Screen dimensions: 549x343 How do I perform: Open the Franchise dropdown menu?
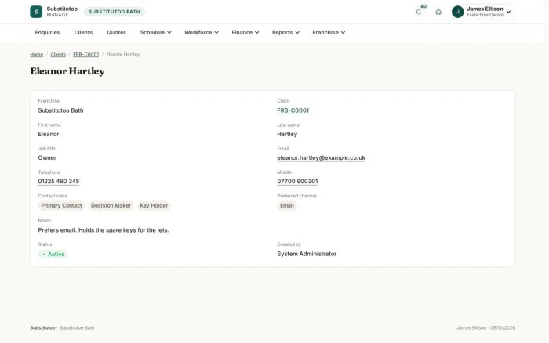click(329, 33)
